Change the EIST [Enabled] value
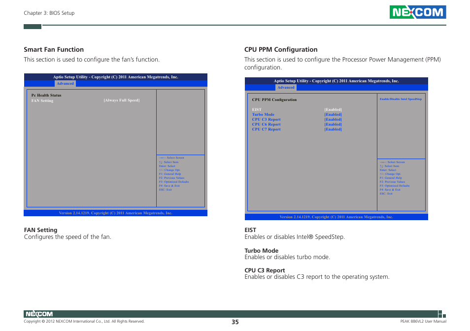 (333, 110)
